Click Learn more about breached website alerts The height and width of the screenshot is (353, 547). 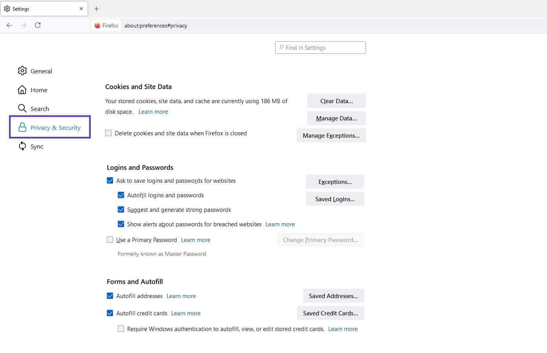(x=280, y=224)
